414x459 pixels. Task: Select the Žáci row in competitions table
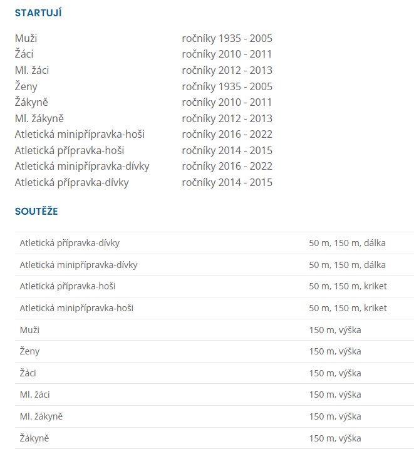(x=28, y=373)
